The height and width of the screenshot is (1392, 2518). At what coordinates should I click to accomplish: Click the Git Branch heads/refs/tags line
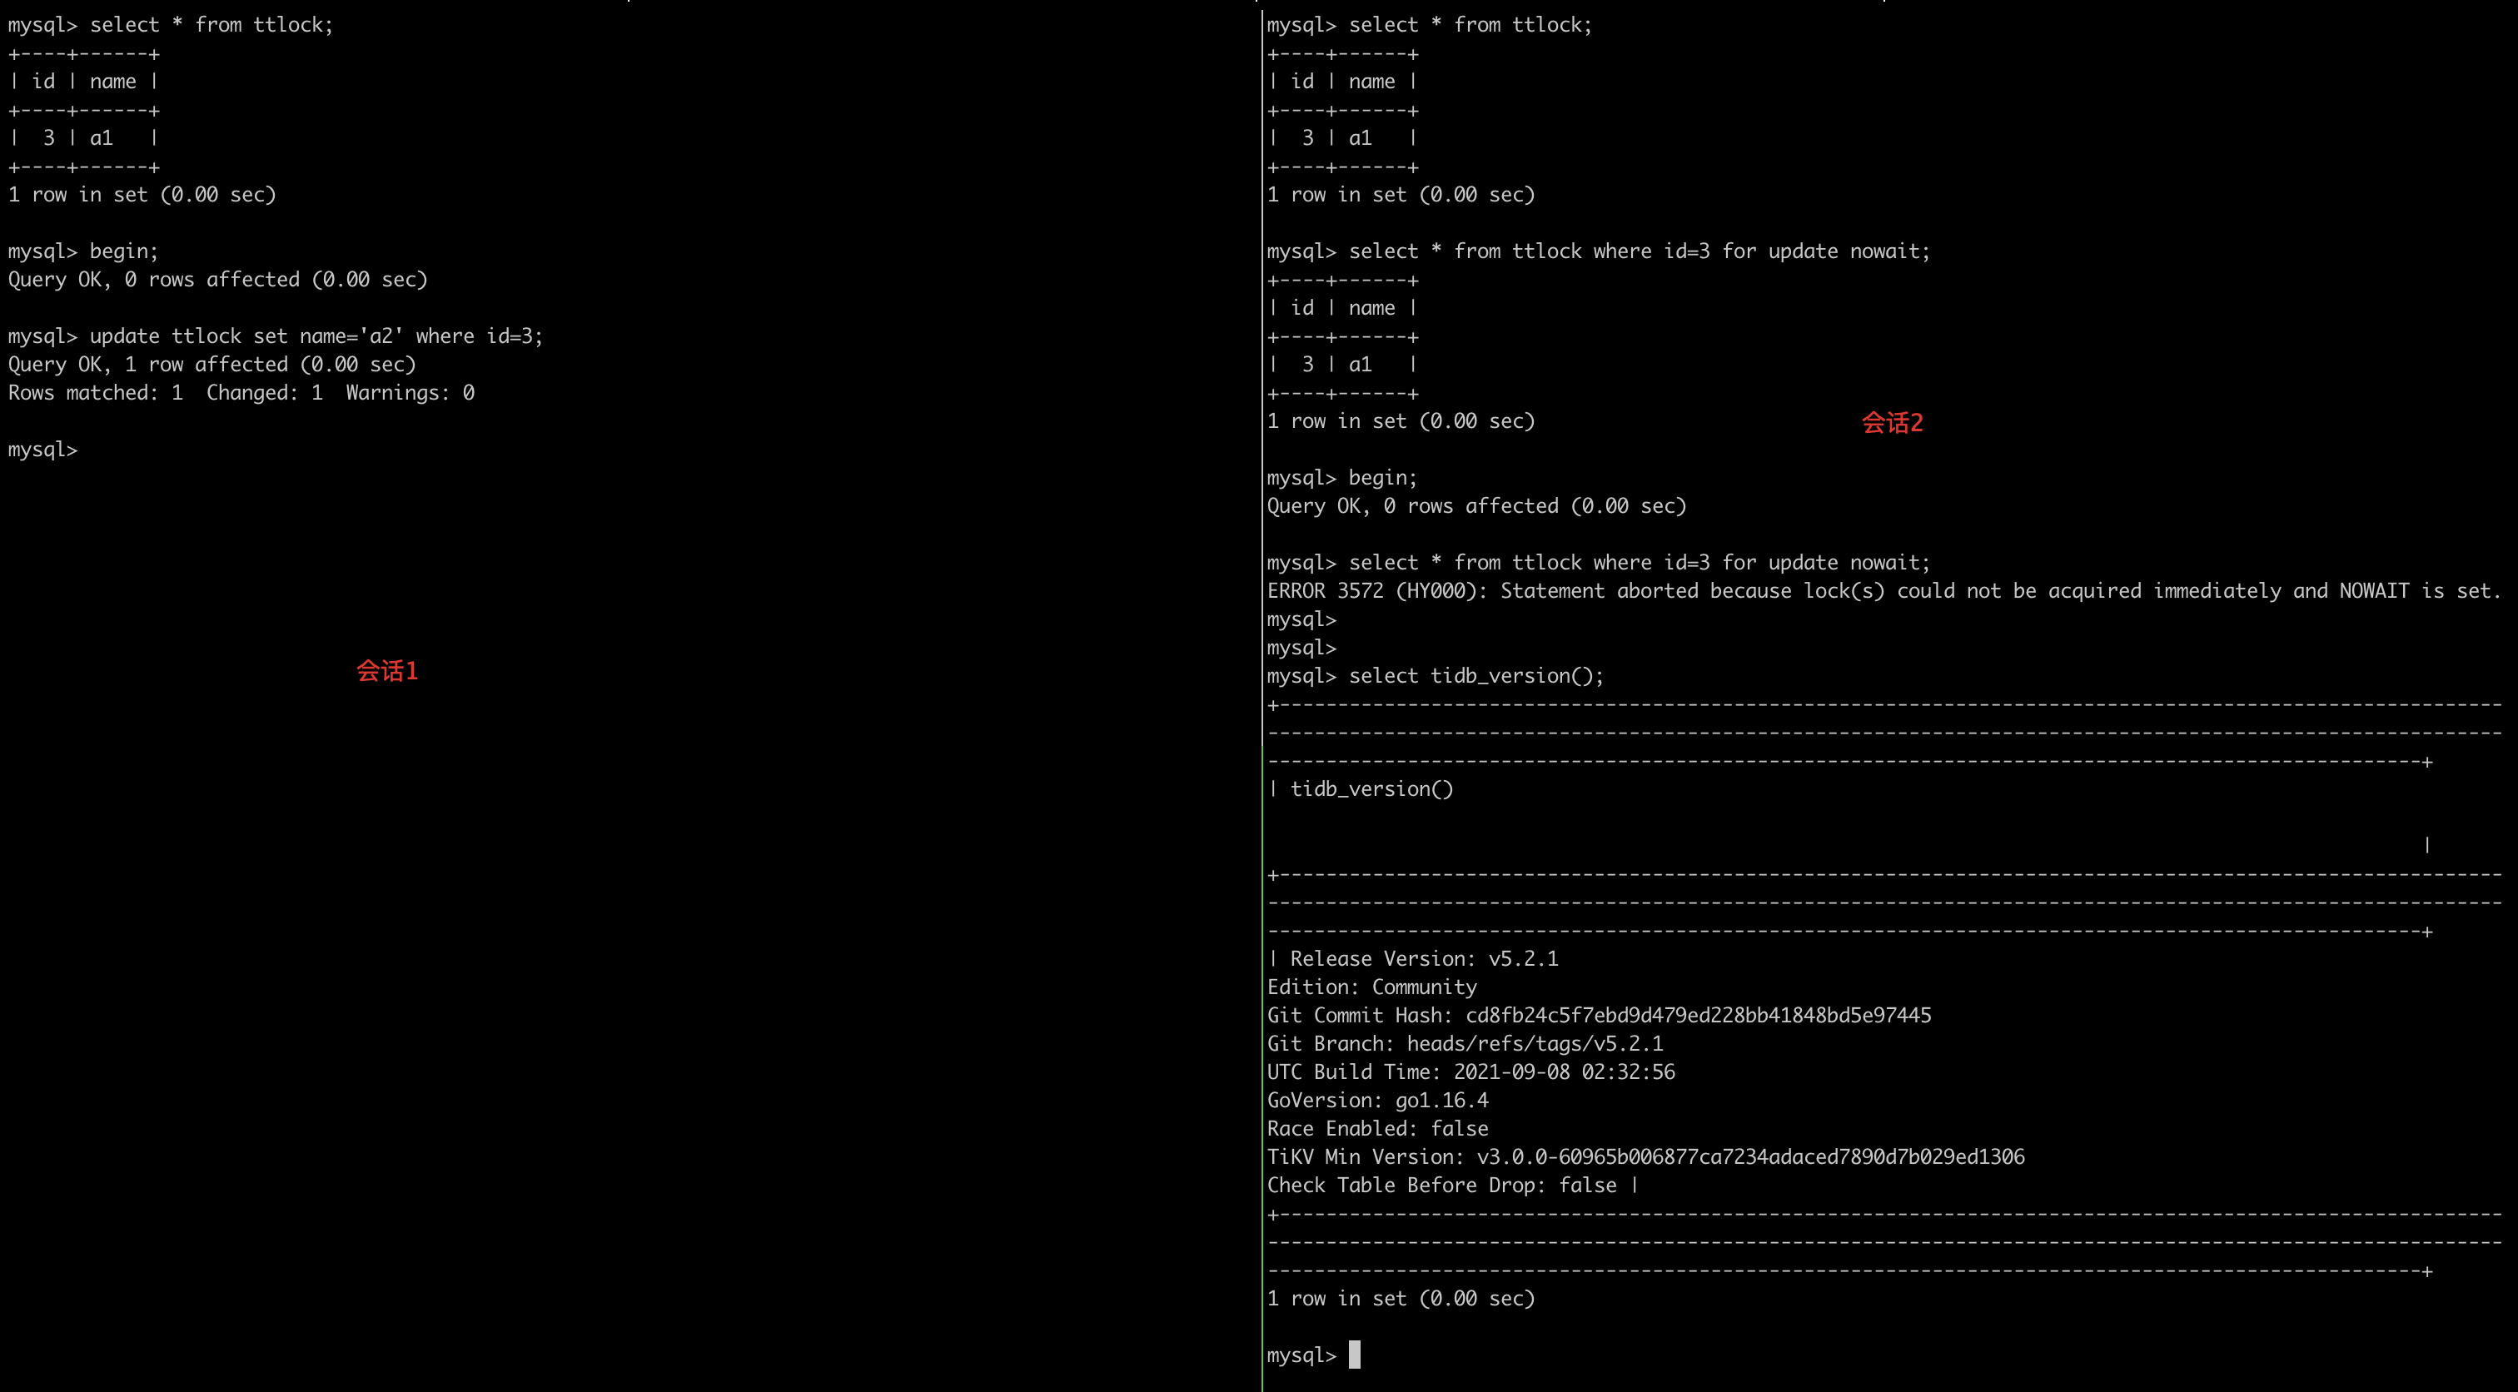pyautogui.click(x=1465, y=1044)
